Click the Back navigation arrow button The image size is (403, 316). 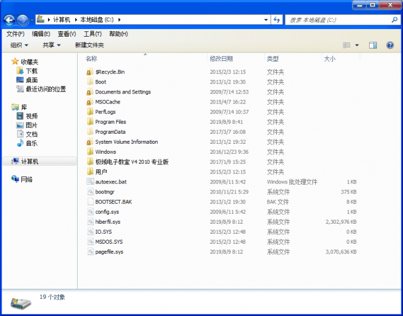10,20
